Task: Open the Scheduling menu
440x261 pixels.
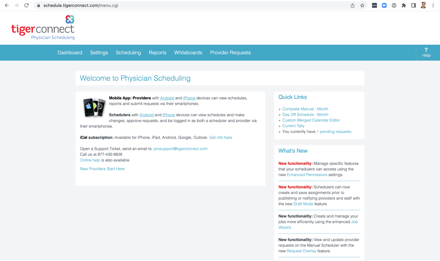Action: pos(128,52)
